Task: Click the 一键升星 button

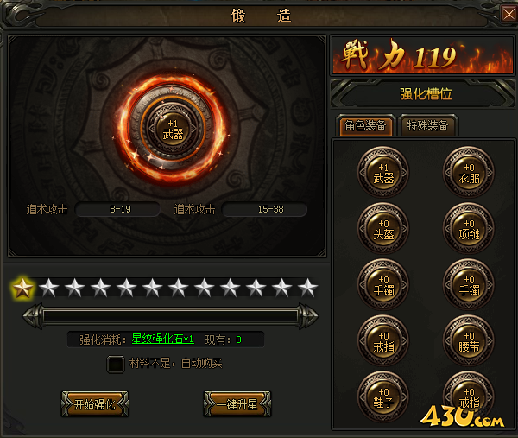Action: pos(237,404)
